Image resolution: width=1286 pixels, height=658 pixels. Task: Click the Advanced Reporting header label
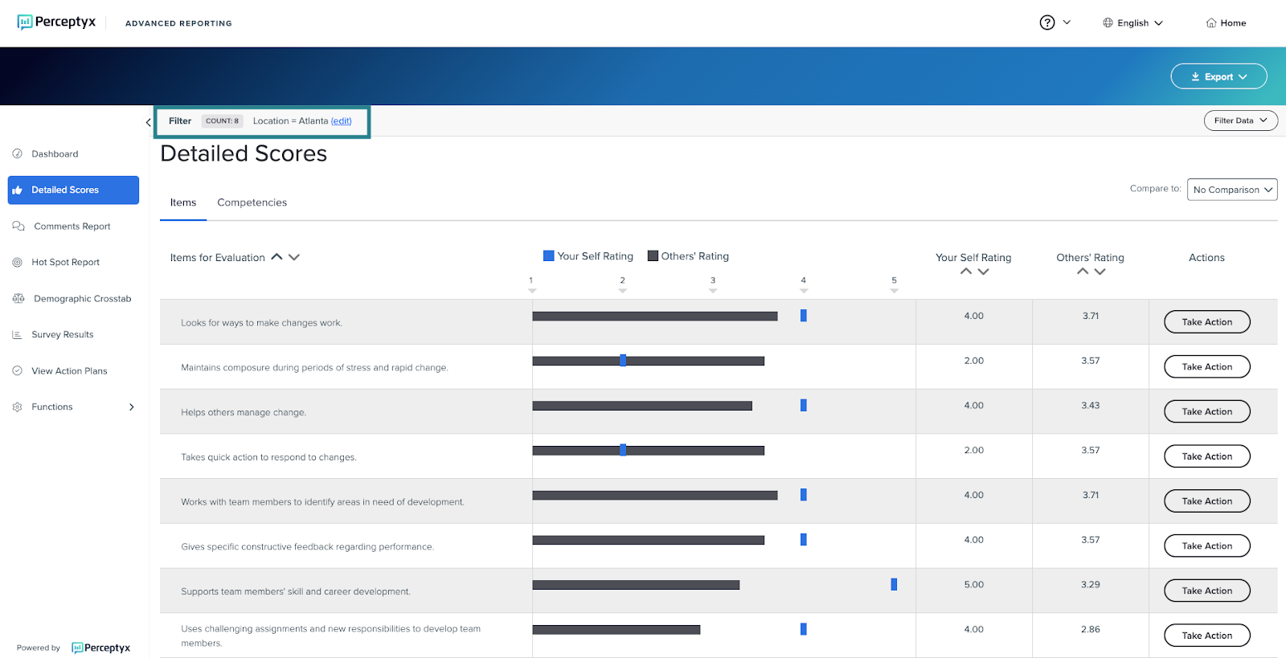tap(178, 23)
